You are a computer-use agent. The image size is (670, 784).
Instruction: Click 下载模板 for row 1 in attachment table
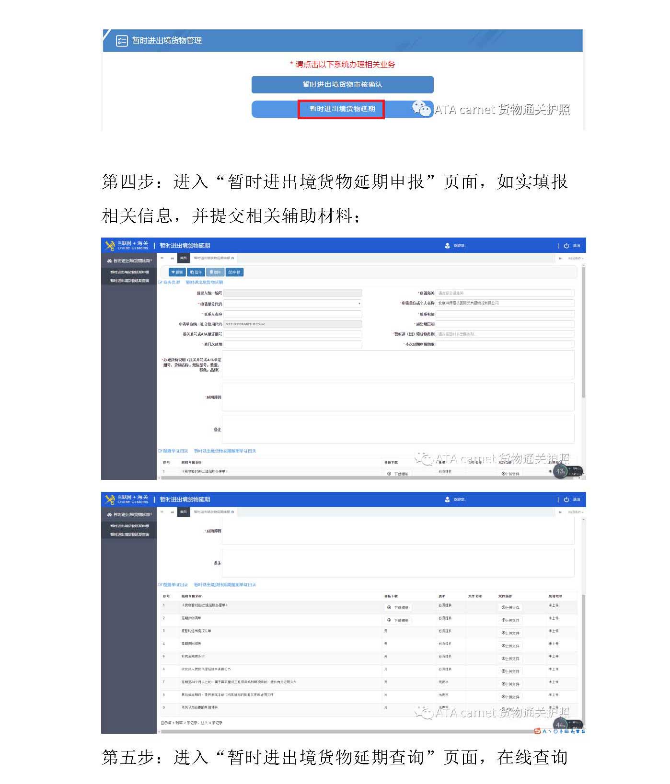[398, 607]
